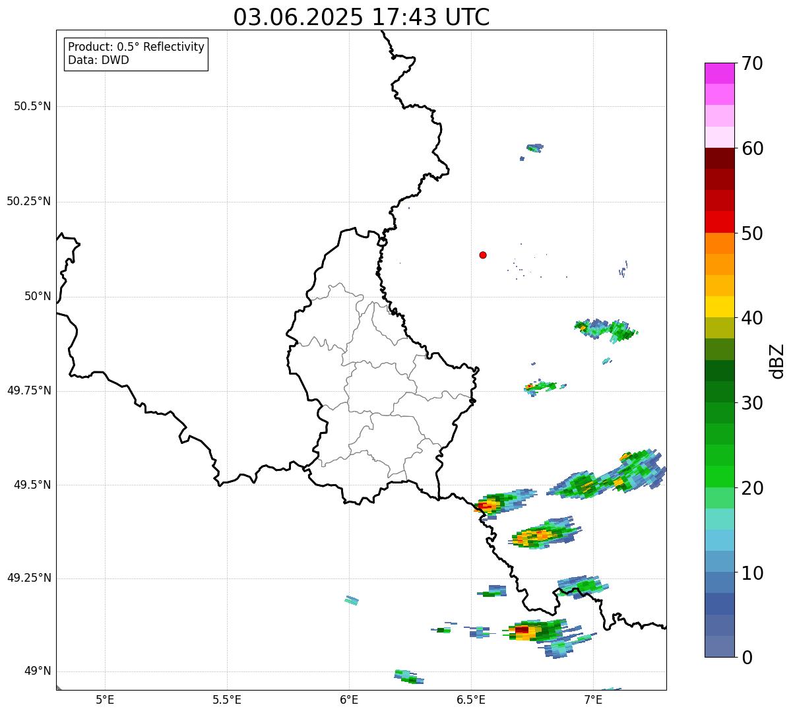The width and height of the screenshot is (793, 713).
Task: Click the 49.5°N latitude label
Action: (x=32, y=485)
